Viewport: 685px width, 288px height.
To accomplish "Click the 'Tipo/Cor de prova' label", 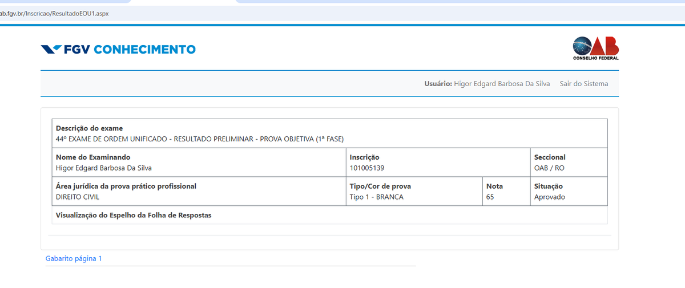I will 380,186.
